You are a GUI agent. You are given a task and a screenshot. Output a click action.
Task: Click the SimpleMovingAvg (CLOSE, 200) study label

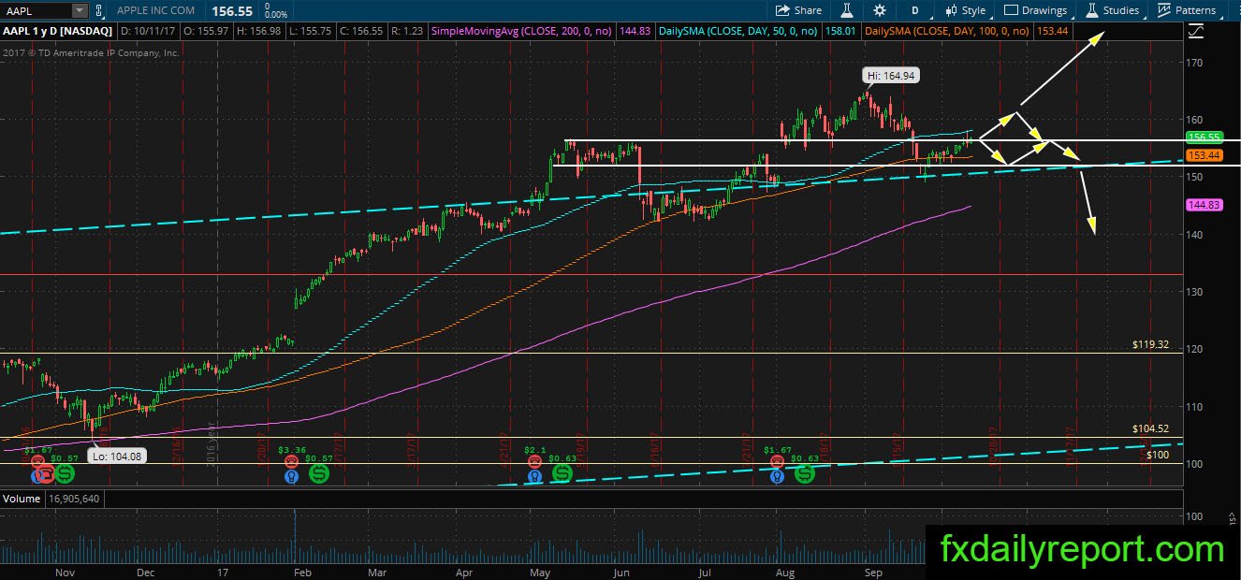(522, 32)
